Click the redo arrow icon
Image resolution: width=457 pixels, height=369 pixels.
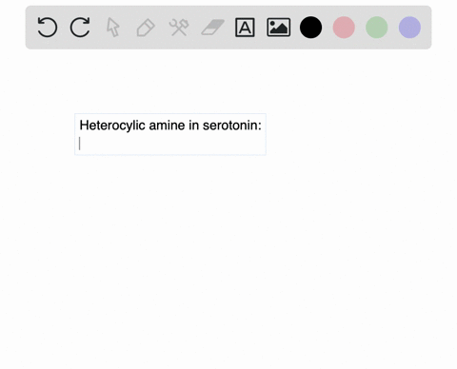80,28
